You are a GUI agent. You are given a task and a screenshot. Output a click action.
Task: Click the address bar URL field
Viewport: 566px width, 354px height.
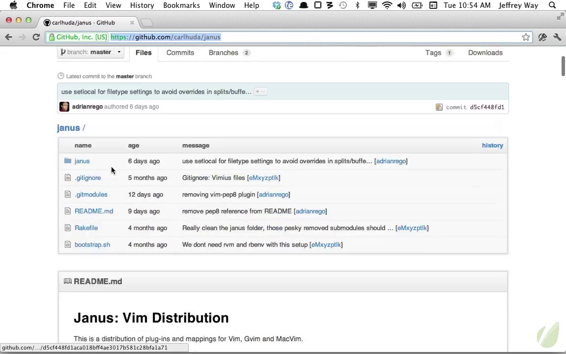point(289,37)
